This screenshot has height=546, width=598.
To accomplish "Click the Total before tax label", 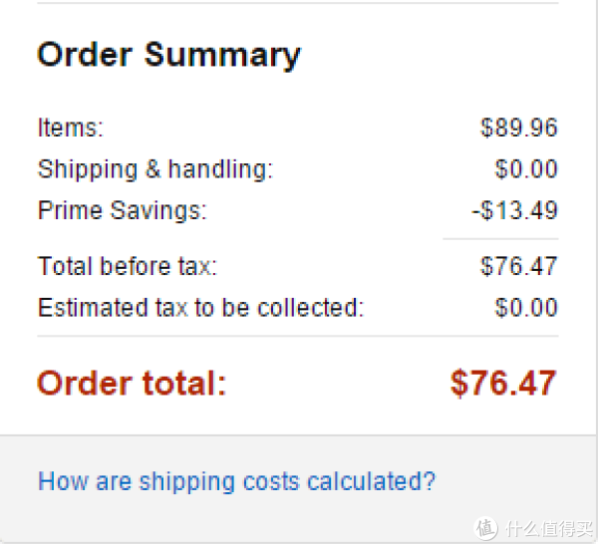I will [x=127, y=266].
